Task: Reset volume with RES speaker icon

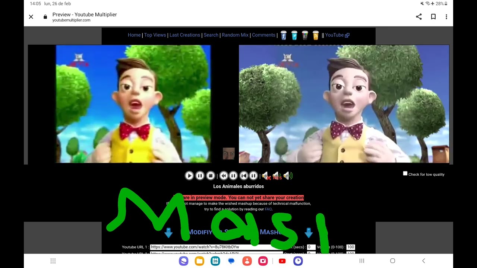Action: [x=277, y=176]
